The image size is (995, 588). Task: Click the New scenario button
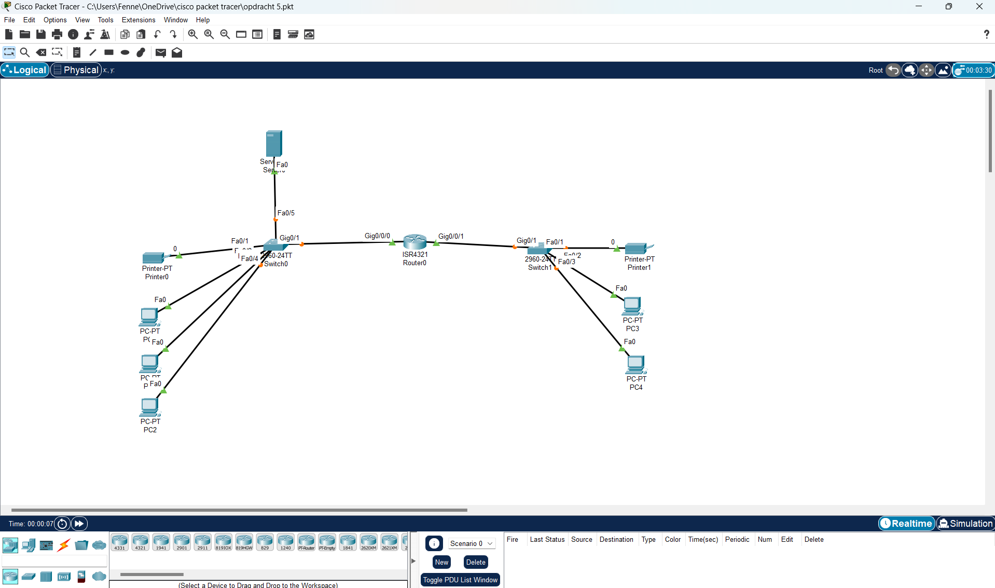point(441,562)
